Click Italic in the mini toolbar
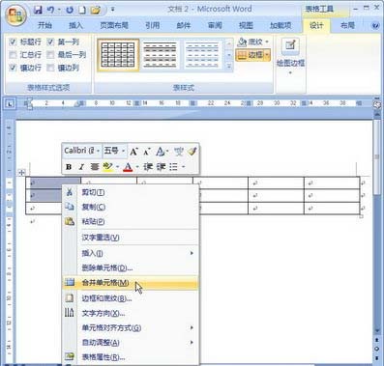Screen dimensions: 384x366 81,167
